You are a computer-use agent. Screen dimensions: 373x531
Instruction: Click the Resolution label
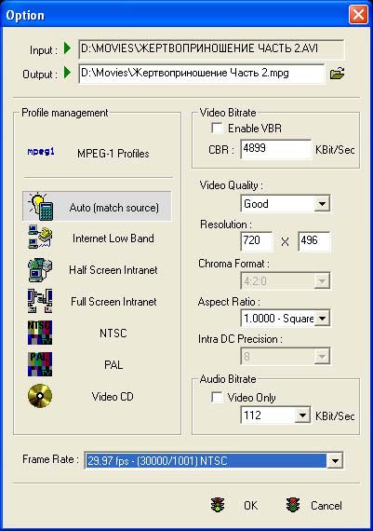click(x=226, y=225)
